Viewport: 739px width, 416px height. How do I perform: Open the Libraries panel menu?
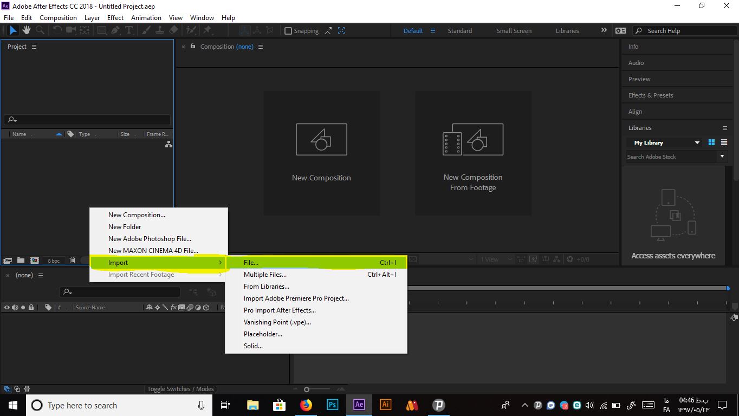[x=725, y=128]
